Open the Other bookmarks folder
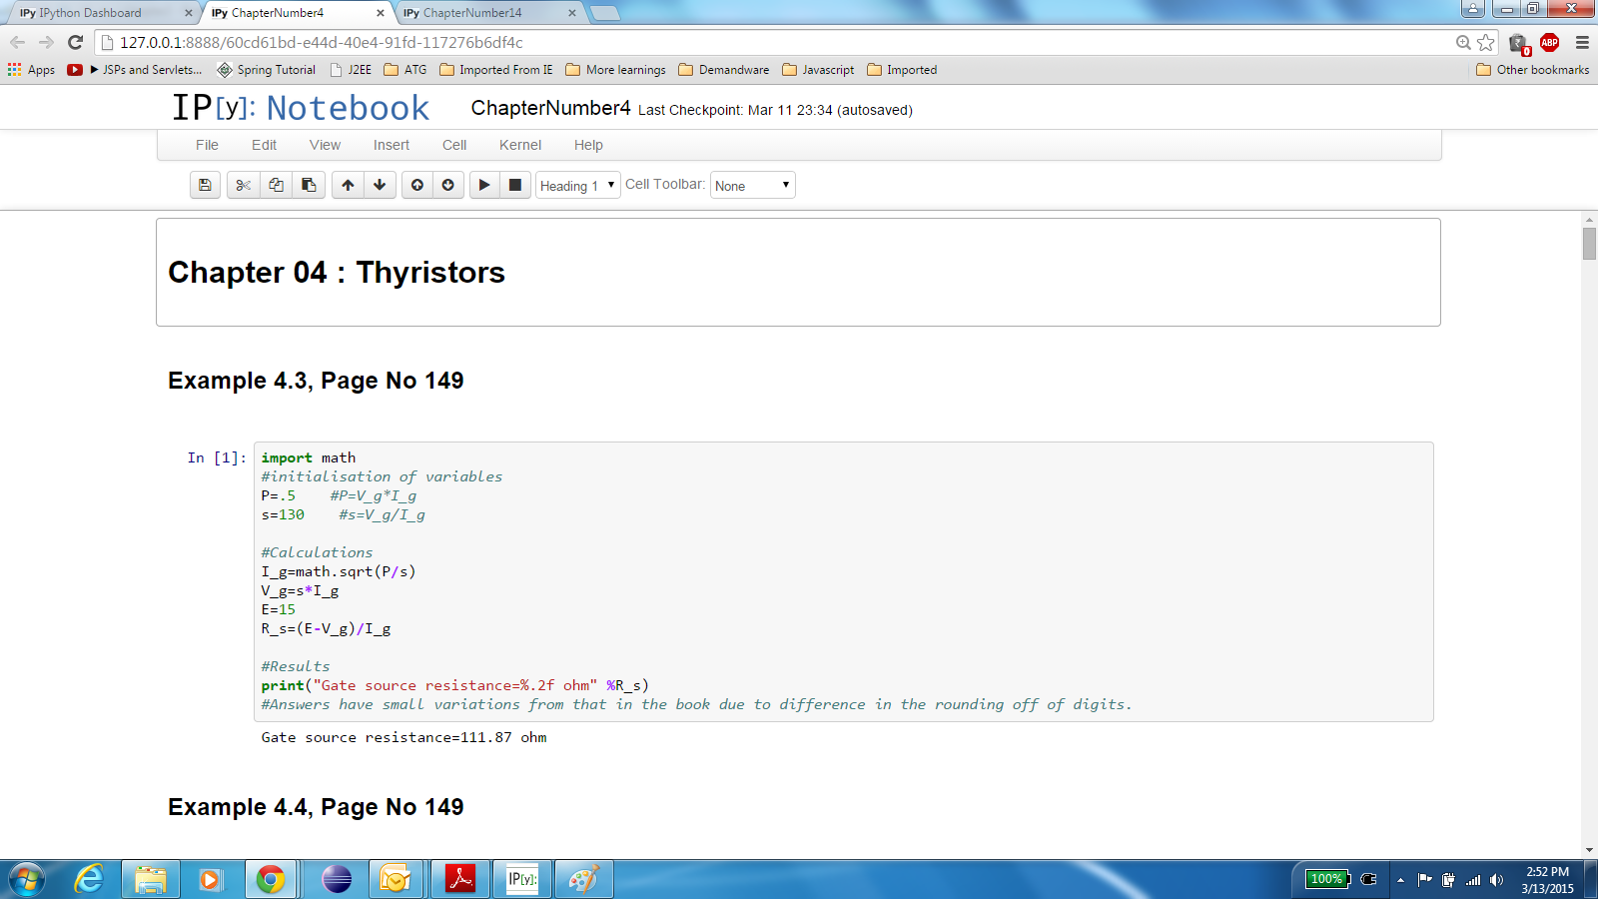This screenshot has height=899, width=1598. pos(1532,70)
